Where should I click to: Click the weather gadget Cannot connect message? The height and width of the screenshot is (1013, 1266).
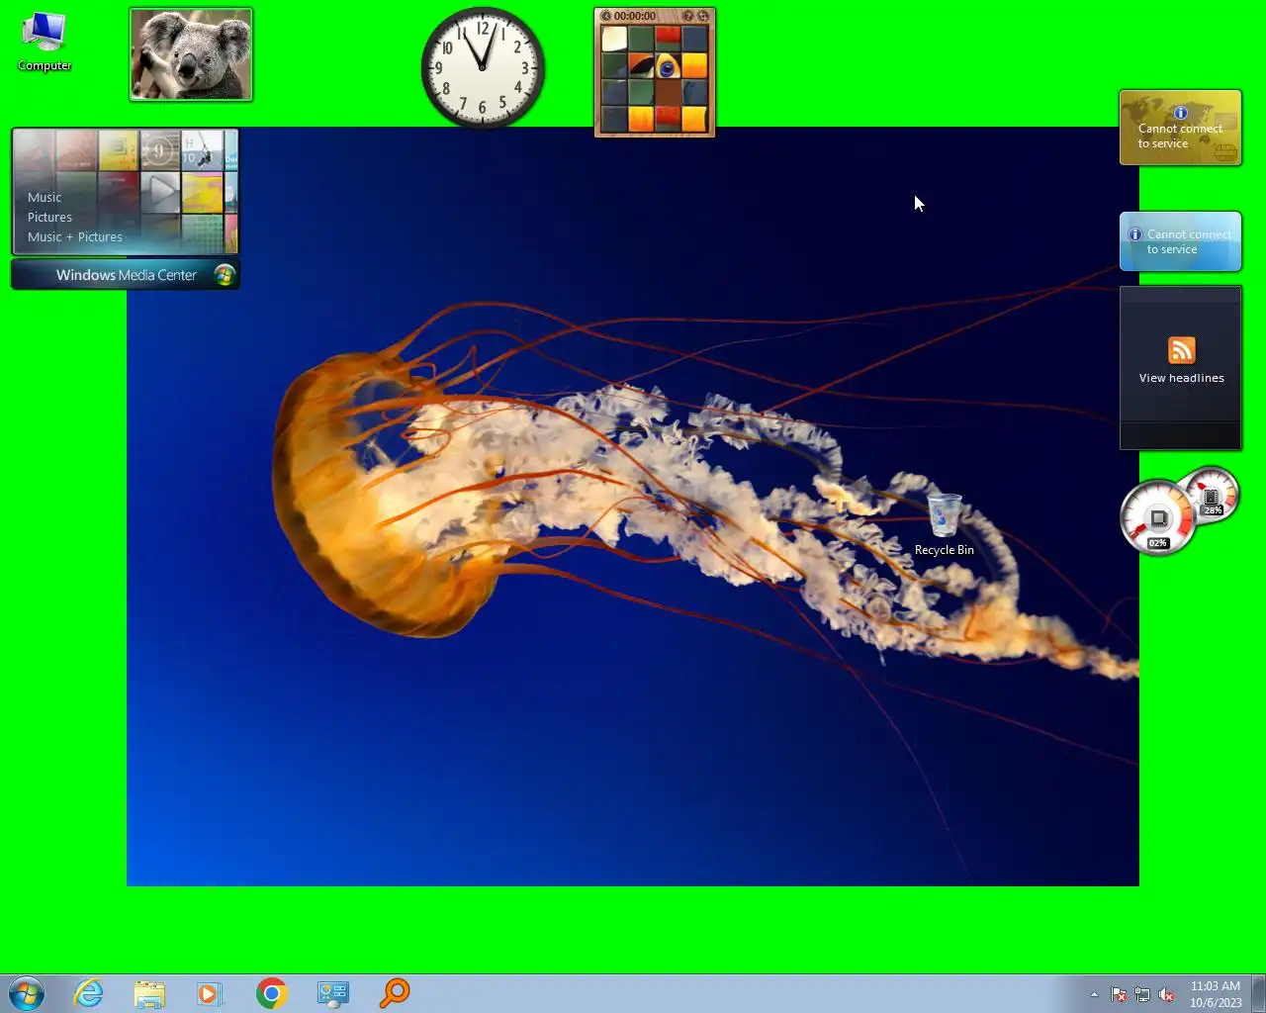[1189, 241]
